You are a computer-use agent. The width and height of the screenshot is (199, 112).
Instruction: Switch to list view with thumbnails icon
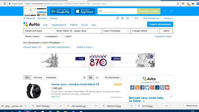point(90,77)
